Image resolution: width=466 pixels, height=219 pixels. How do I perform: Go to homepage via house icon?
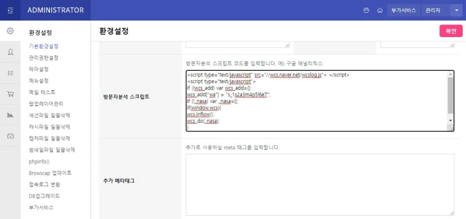[x=379, y=11]
